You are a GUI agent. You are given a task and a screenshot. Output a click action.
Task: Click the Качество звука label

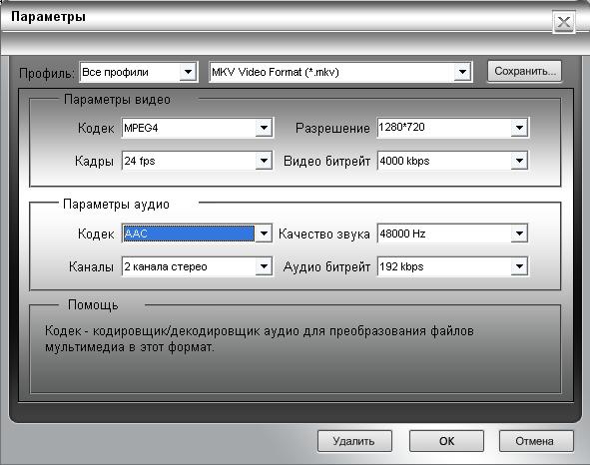click(x=324, y=234)
